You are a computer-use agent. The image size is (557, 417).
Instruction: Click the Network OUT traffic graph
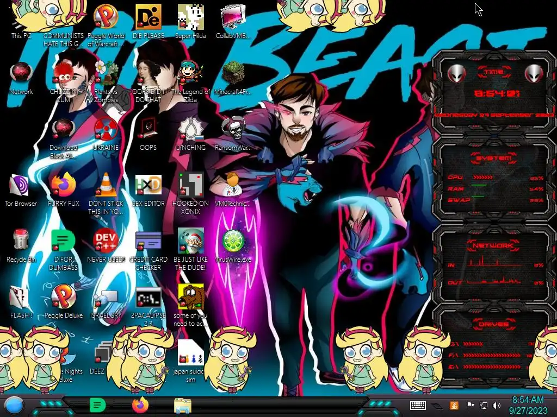494,281
